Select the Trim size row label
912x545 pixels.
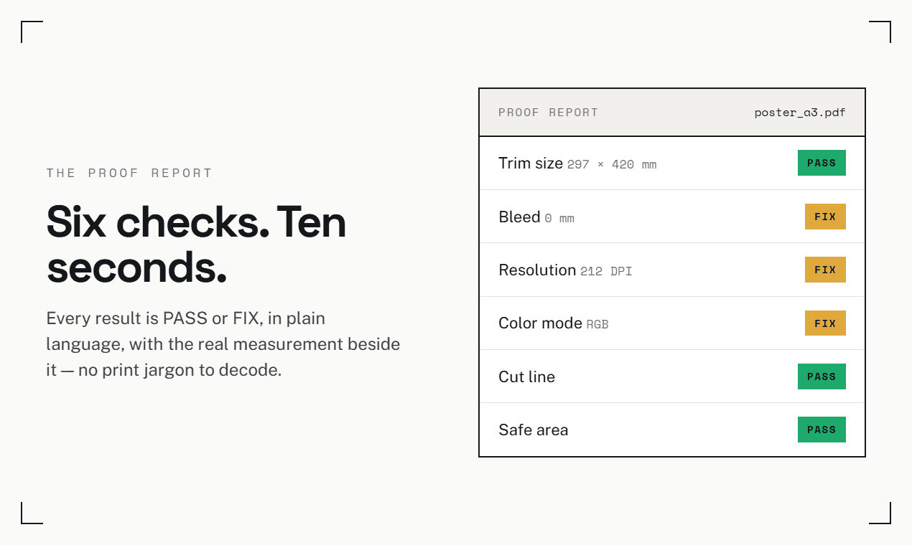click(531, 163)
